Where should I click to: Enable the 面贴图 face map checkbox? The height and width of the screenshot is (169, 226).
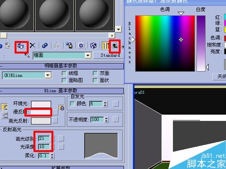coord(64,80)
